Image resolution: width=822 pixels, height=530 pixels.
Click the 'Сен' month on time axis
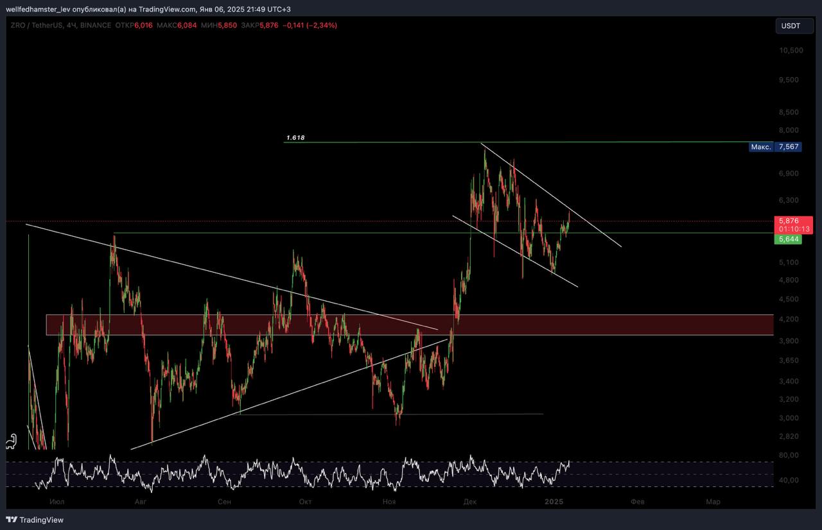click(224, 502)
